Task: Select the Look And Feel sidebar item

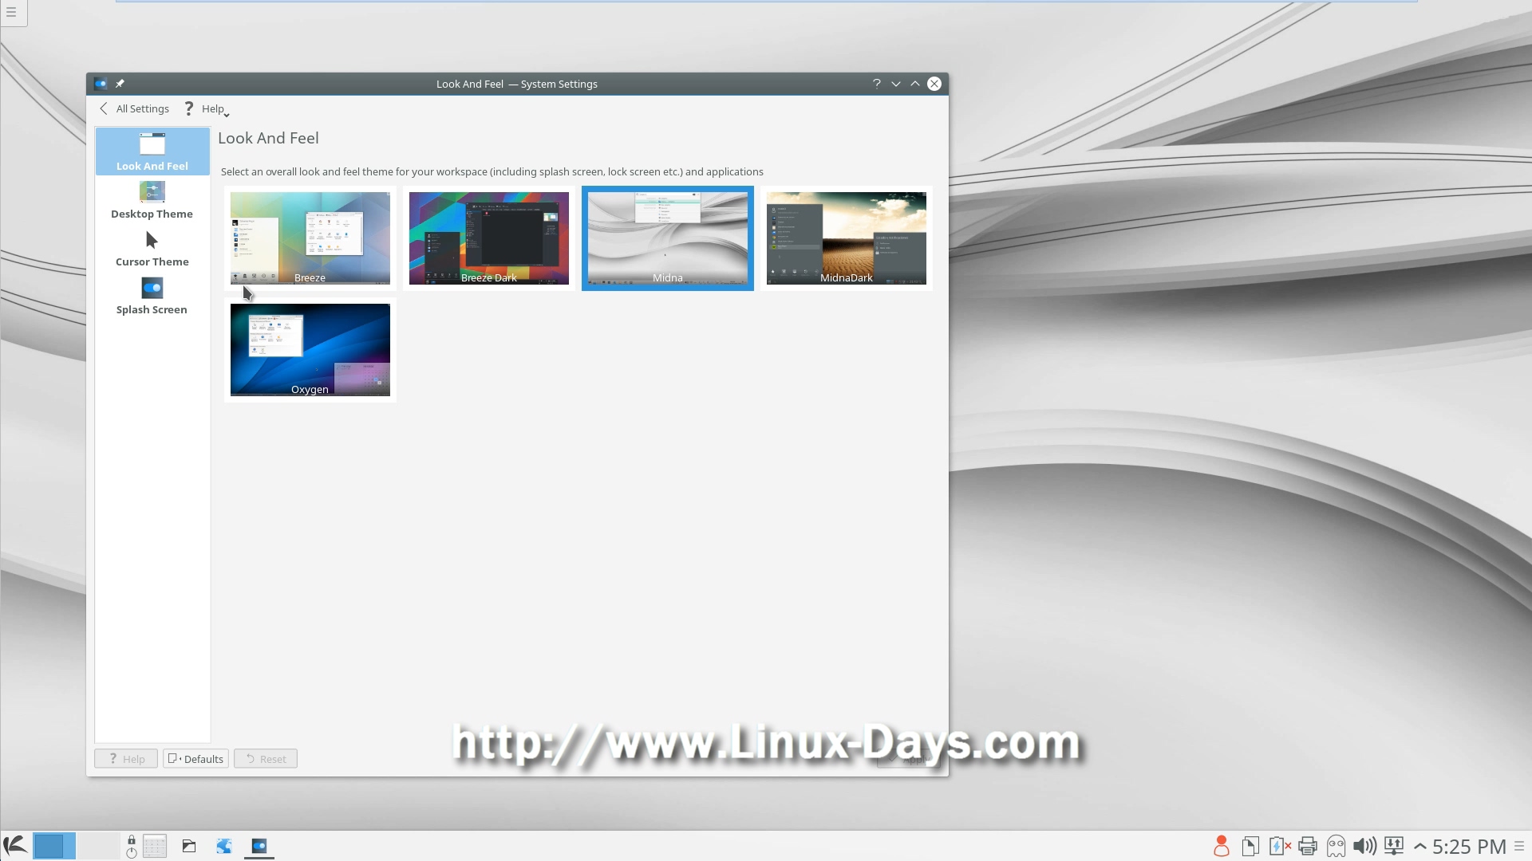Action: pyautogui.click(x=152, y=151)
